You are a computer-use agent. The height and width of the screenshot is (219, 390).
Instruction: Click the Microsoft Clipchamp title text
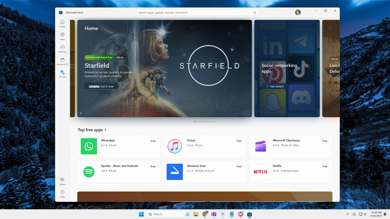click(286, 140)
